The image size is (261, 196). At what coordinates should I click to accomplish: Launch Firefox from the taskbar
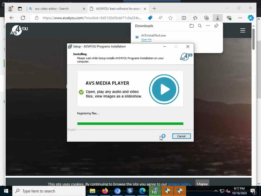point(105,191)
